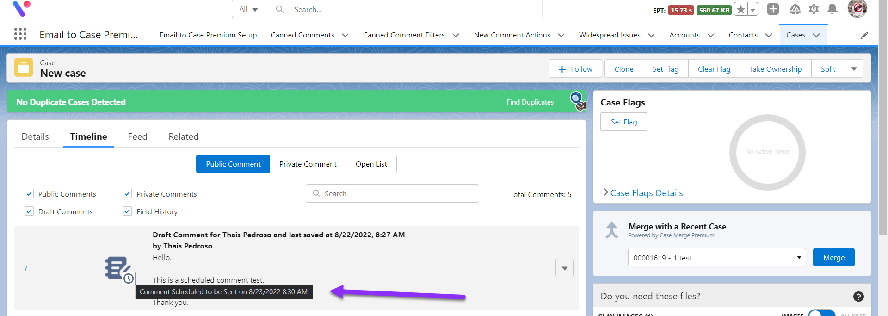Open the Salesforce setup gear icon
The image size is (888, 316).
[814, 9]
